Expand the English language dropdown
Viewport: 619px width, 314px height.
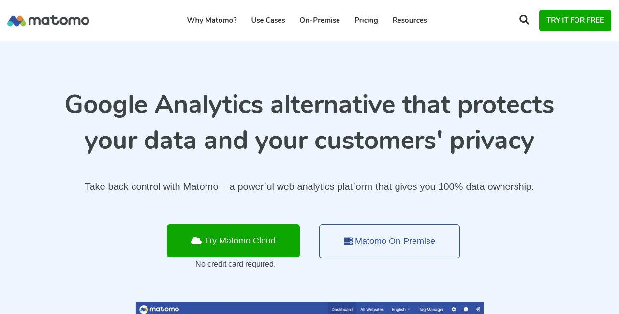coord(400,309)
